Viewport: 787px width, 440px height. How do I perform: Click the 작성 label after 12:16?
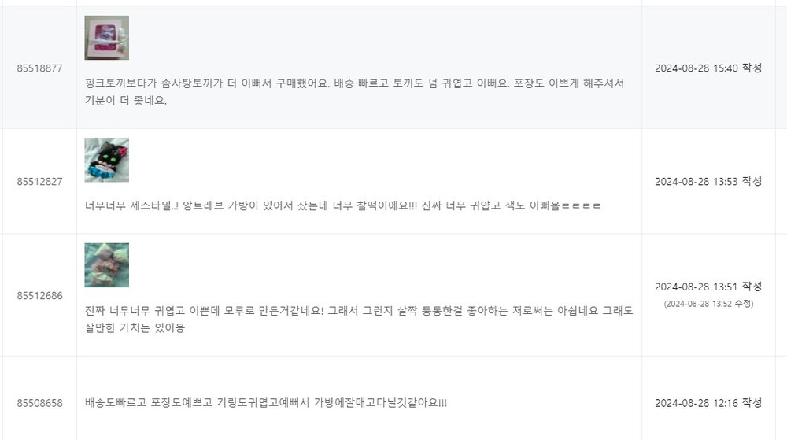tap(752, 403)
